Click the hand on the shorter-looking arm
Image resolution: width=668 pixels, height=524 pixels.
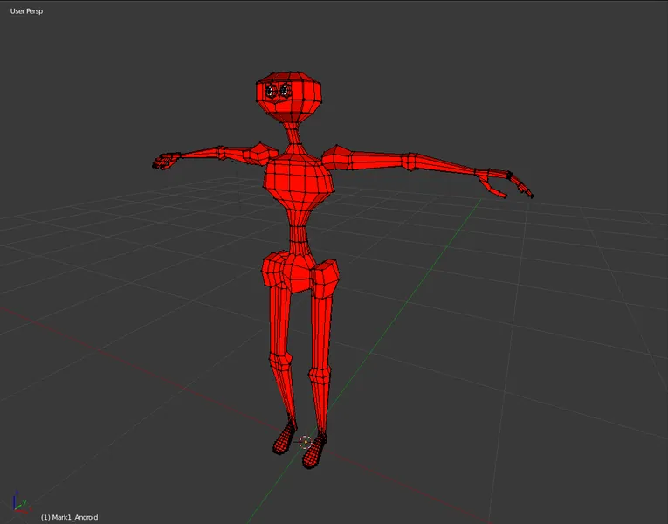click(x=166, y=161)
